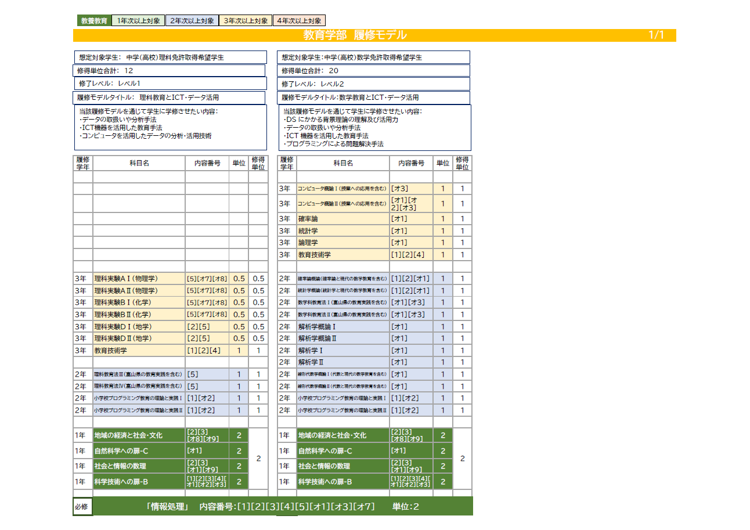Viewport: 750px width, 530px height.
Task: Select the 確率論概論 course row
Action: pyautogui.click(x=375, y=279)
